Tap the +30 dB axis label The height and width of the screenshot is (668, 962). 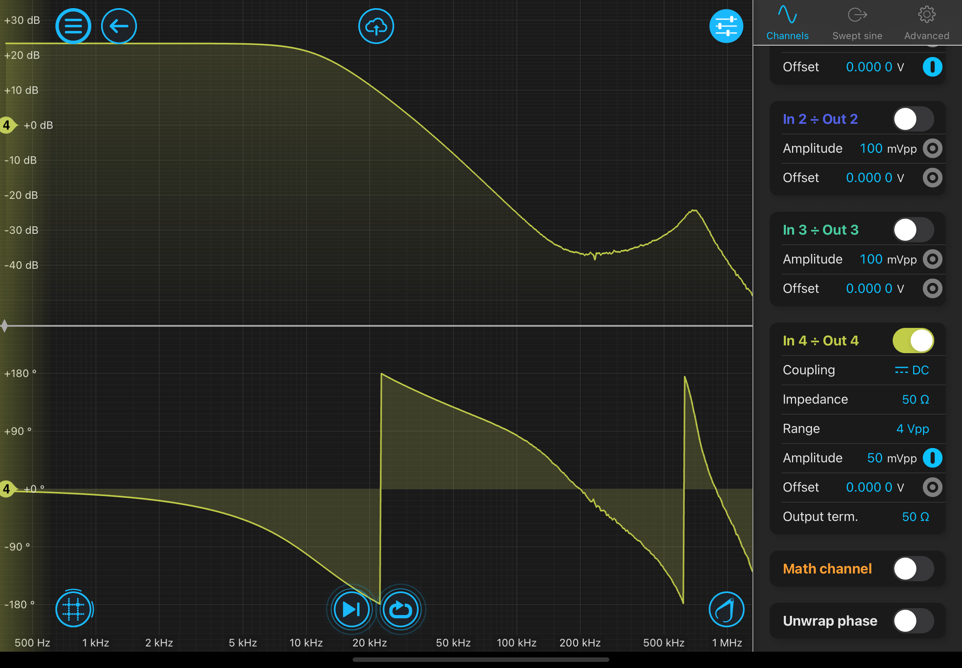click(22, 20)
